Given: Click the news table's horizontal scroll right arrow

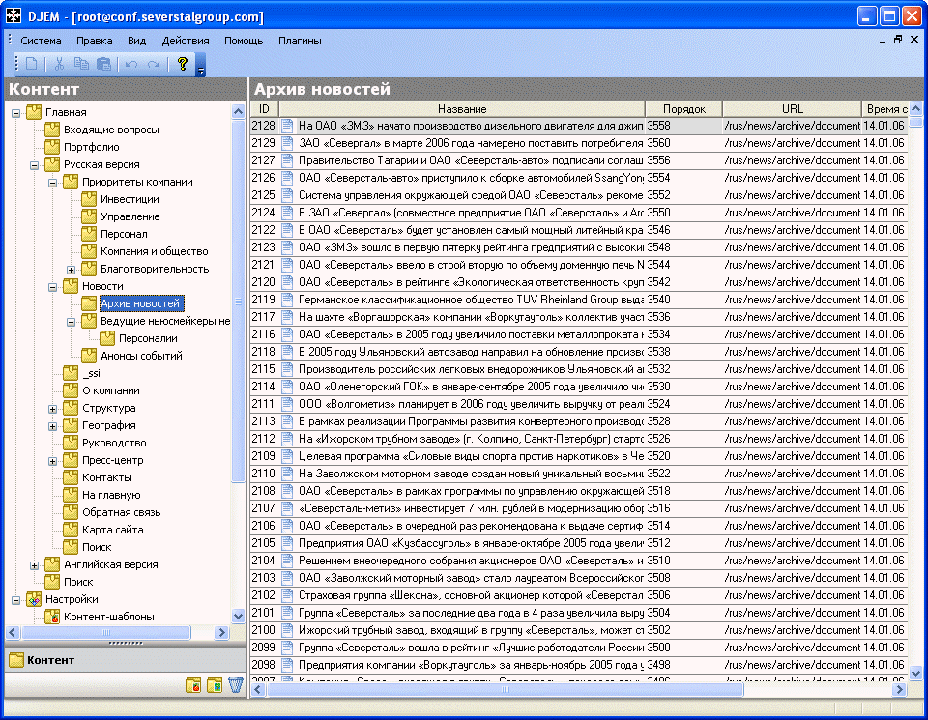Looking at the screenshot, I should [900, 689].
